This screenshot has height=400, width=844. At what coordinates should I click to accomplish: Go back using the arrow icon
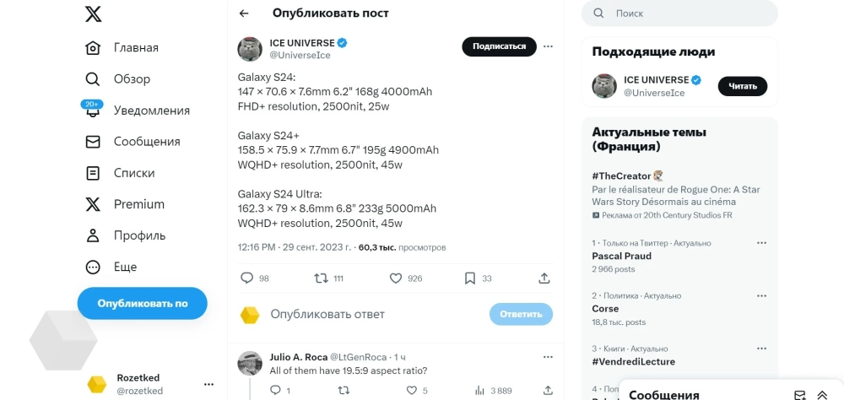tap(244, 14)
